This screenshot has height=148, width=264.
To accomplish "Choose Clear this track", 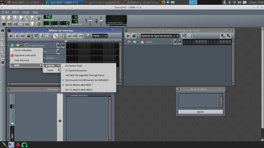I will click(26, 60).
